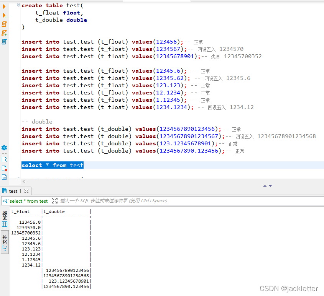Click the 't_double double' column definition

pyautogui.click(x=61, y=20)
